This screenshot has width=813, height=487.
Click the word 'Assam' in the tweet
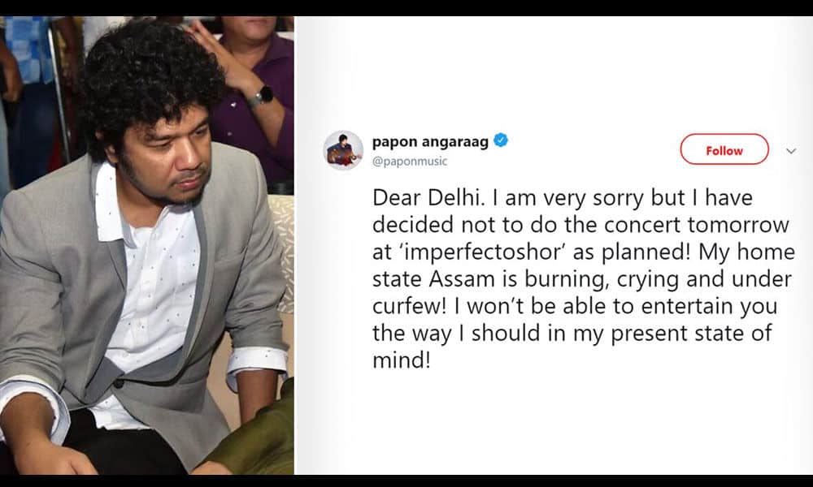click(462, 279)
